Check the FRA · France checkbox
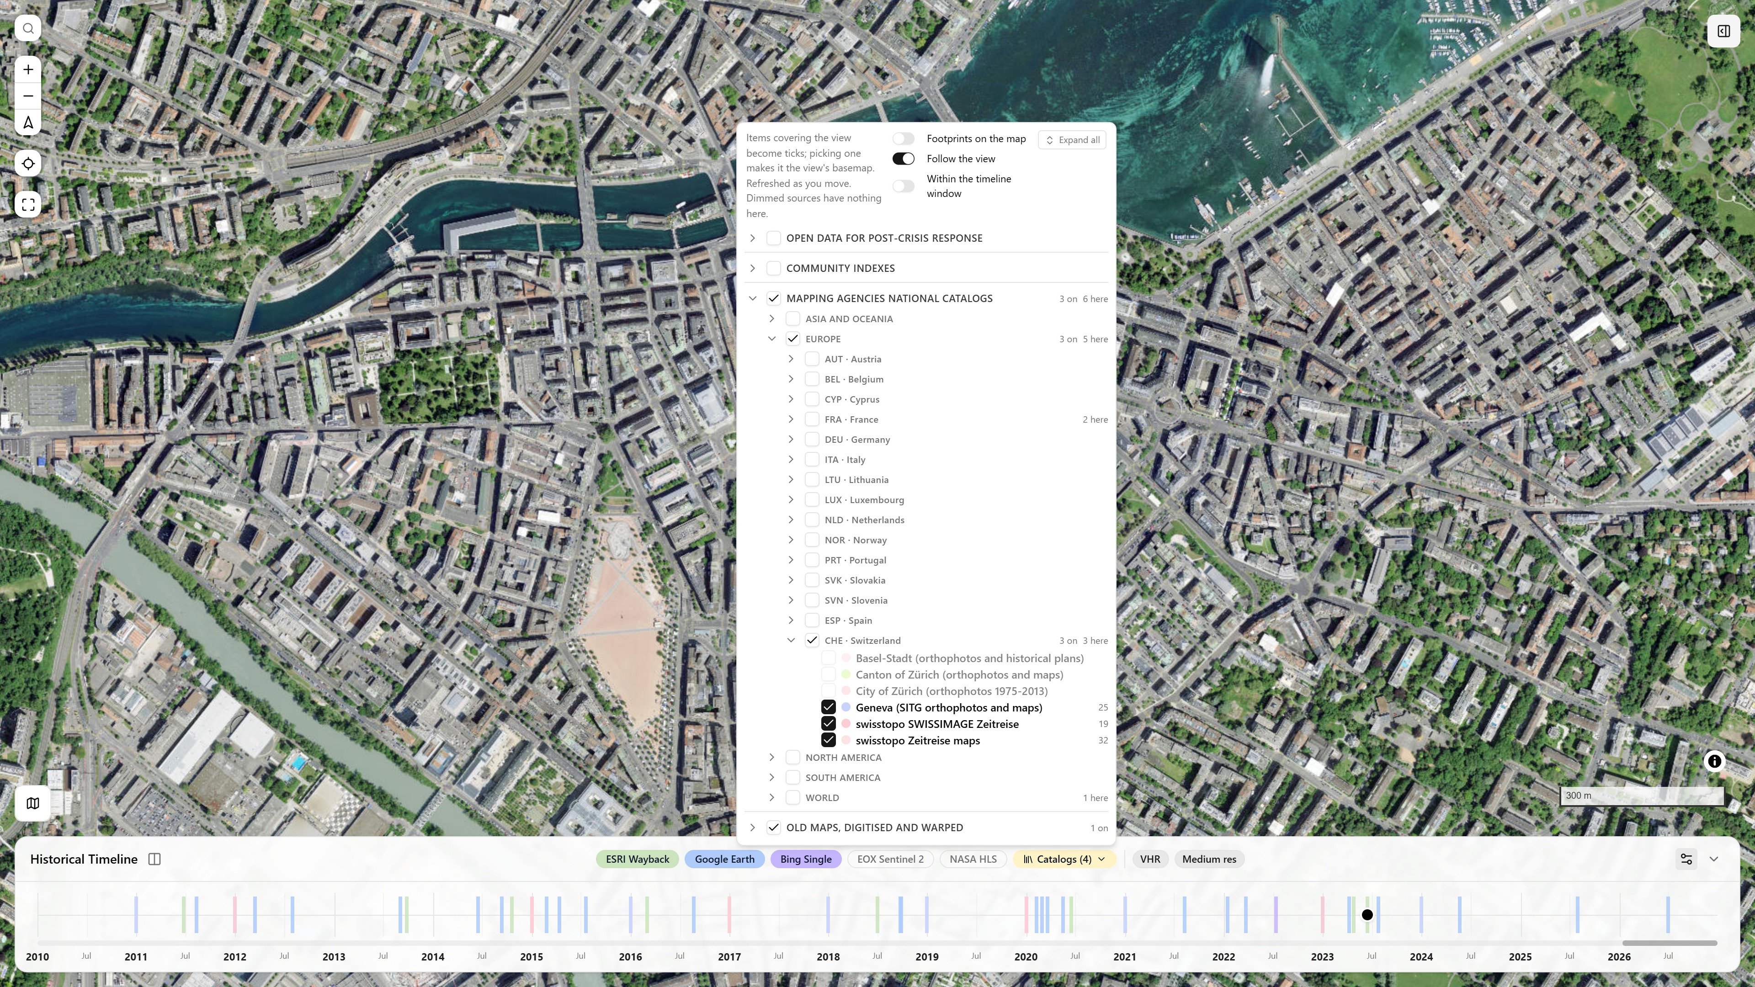1755x987 pixels. click(x=811, y=419)
